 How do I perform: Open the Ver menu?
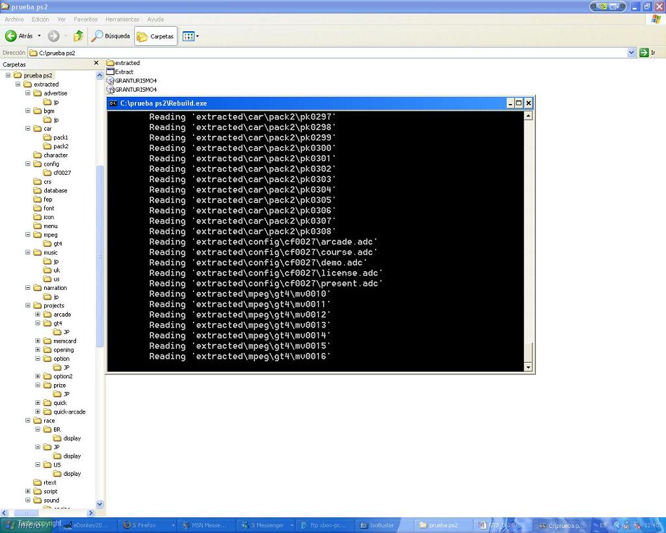[62, 19]
